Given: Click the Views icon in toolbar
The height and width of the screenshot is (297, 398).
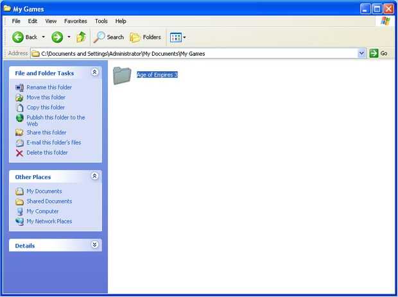Looking at the screenshot, I should [176, 38].
